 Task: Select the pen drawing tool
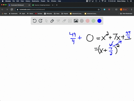(x=52, y=21)
